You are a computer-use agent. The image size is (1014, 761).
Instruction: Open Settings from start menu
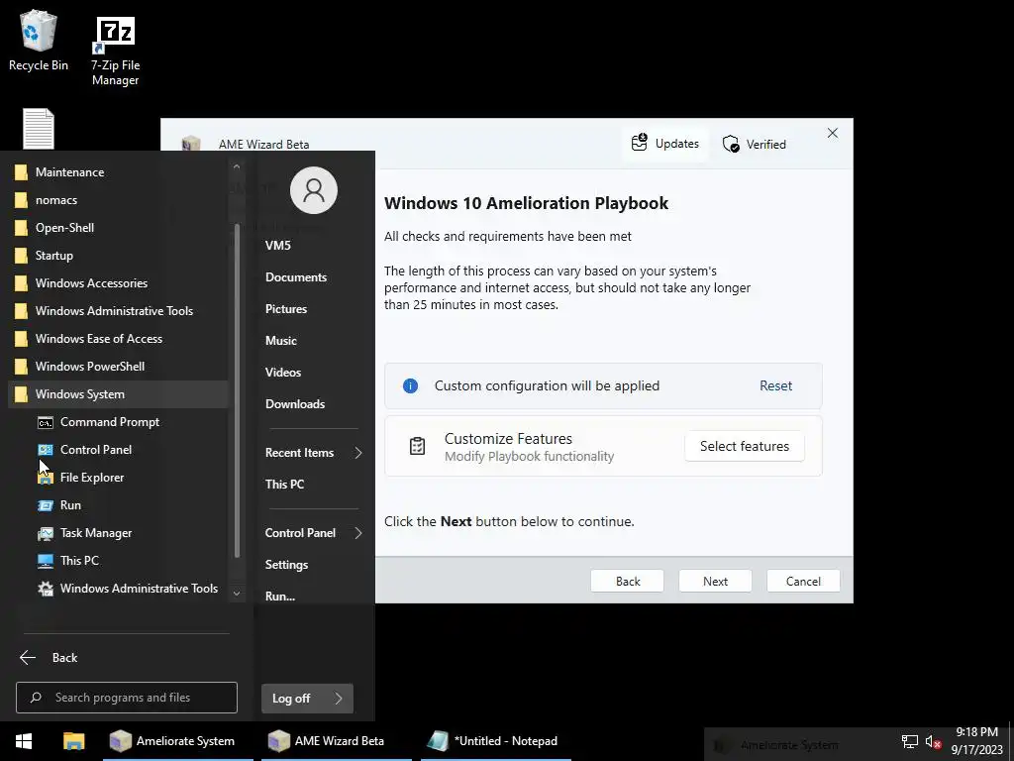pos(286,564)
